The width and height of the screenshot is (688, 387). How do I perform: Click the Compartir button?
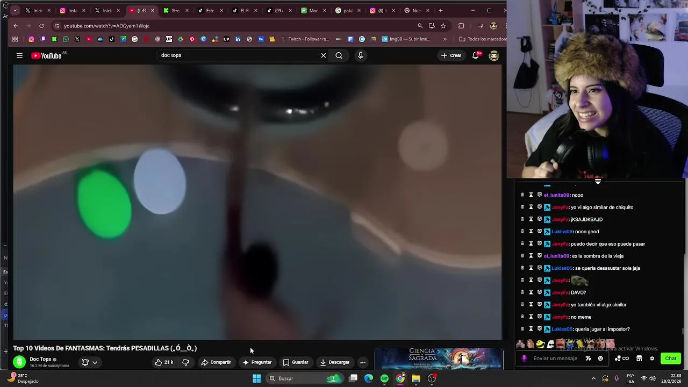pos(216,362)
